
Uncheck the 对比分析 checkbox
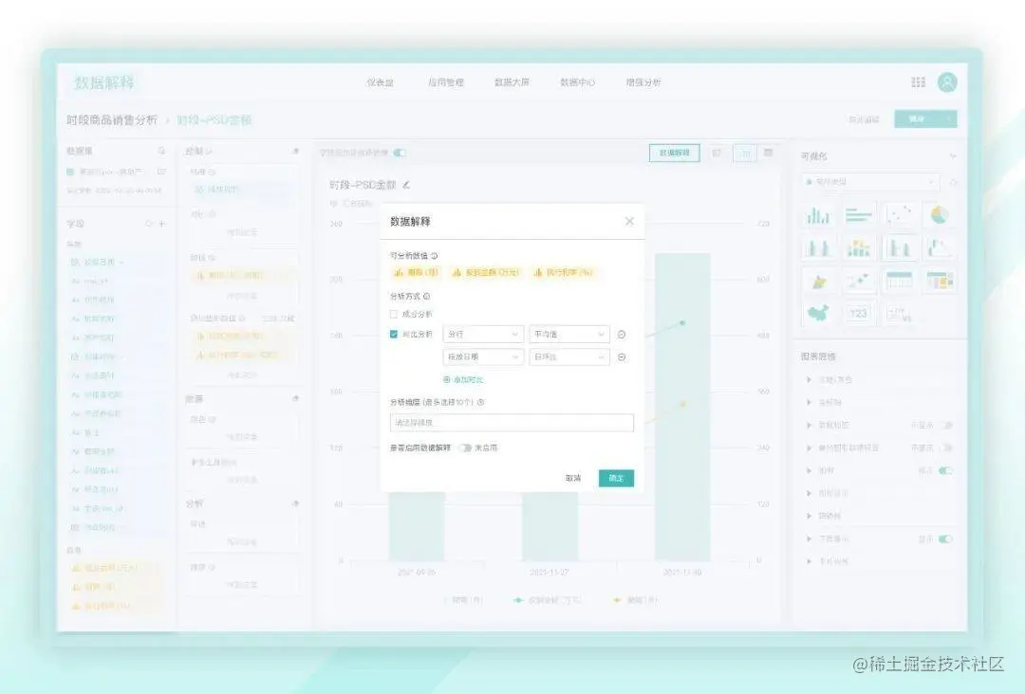(x=394, y=335)
